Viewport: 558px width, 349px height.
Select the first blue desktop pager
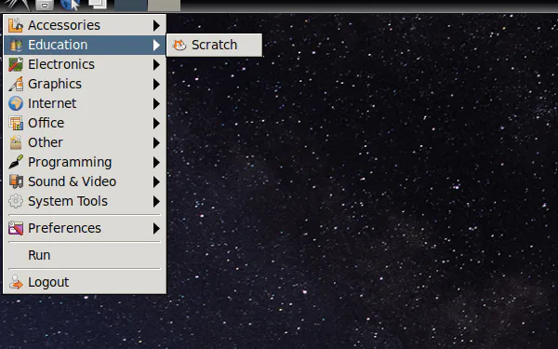click(130, 6)
